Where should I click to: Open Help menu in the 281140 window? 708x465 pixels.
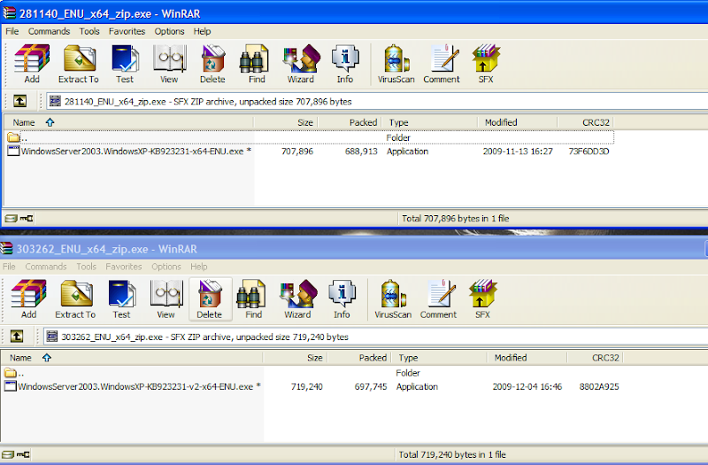point(203,31)
